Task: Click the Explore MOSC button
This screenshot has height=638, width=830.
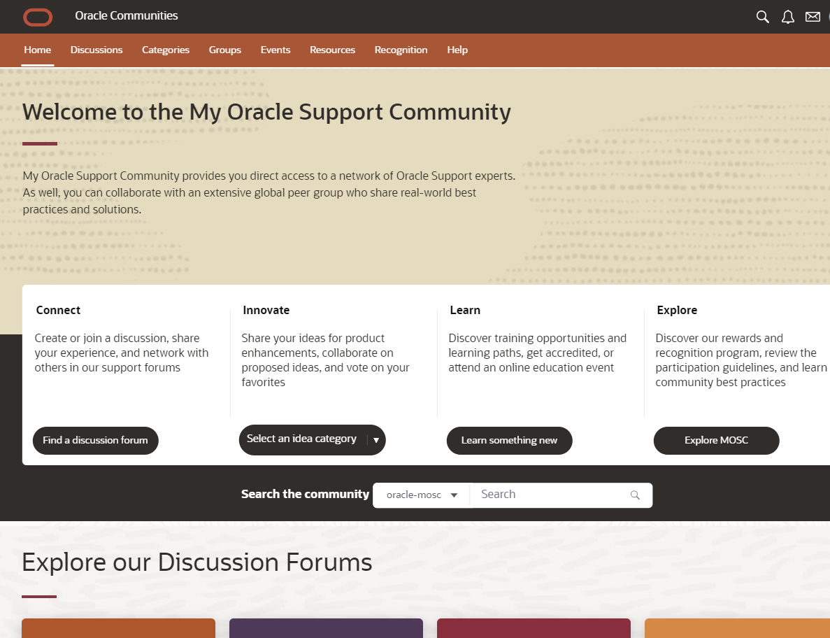Action: [x=716, y=441]
